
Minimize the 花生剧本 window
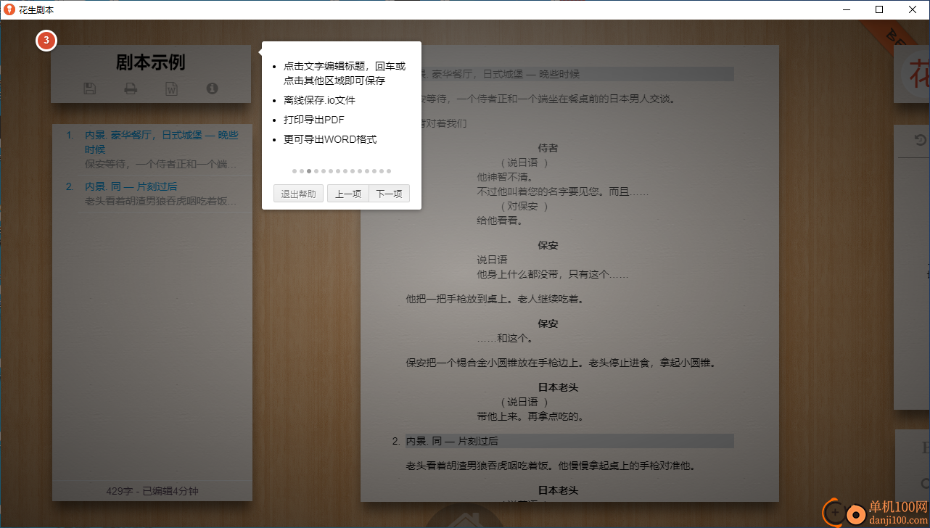coord(846,9)
